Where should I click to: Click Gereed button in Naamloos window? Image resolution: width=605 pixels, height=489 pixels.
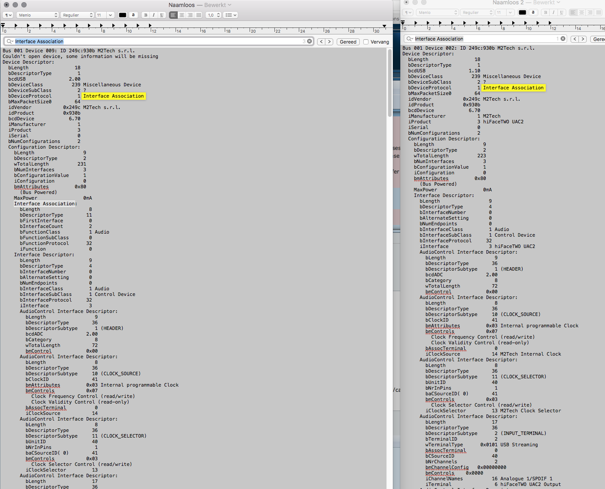pos(348,42)
